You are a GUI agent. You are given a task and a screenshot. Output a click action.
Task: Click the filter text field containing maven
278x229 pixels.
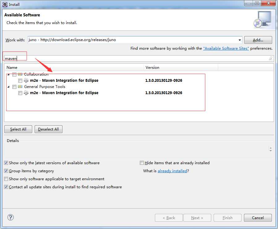[139, 58]
